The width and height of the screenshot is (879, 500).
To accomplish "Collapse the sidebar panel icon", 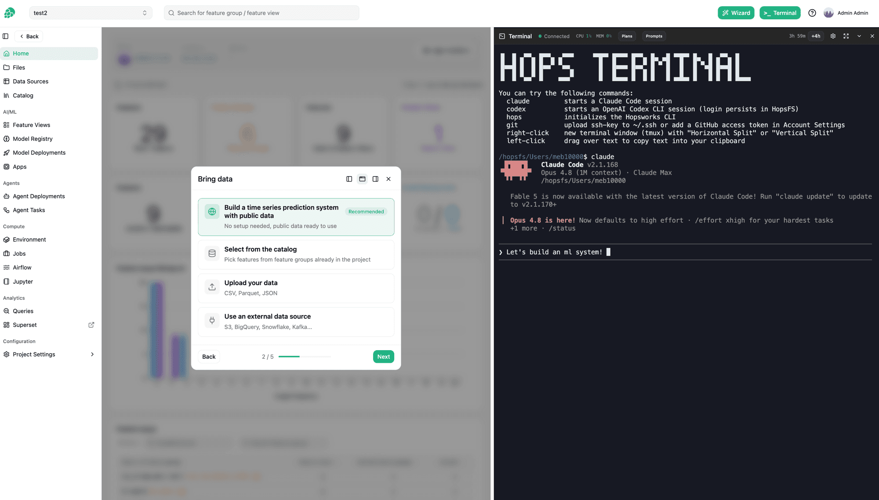I will coord(6,36).
